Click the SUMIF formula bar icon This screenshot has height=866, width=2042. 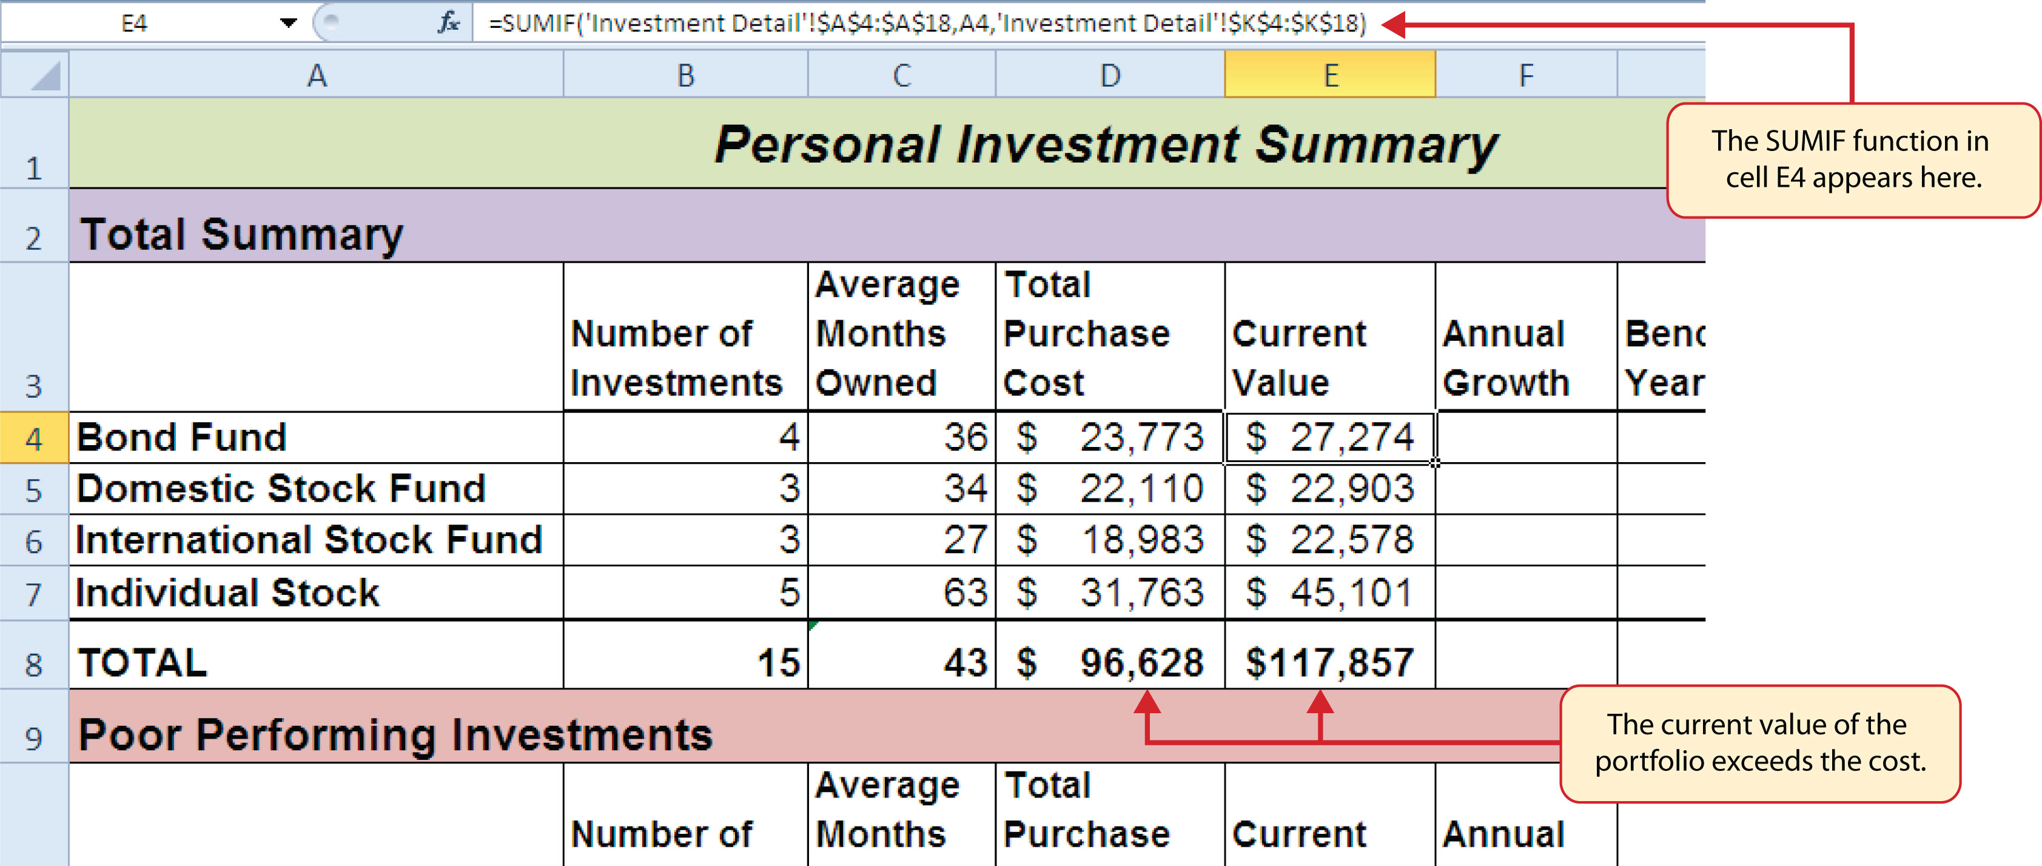pos(442,19)
